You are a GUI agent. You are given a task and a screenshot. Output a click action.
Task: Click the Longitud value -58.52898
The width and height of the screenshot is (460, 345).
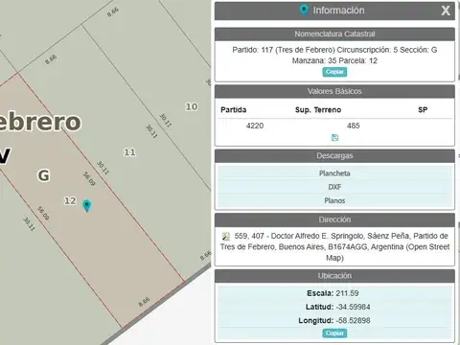[353, 320]
